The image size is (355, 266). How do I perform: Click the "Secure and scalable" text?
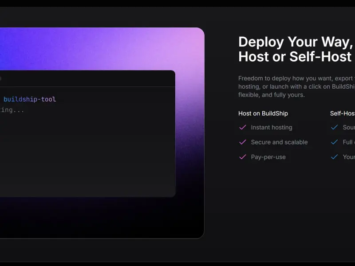[279, 142]
